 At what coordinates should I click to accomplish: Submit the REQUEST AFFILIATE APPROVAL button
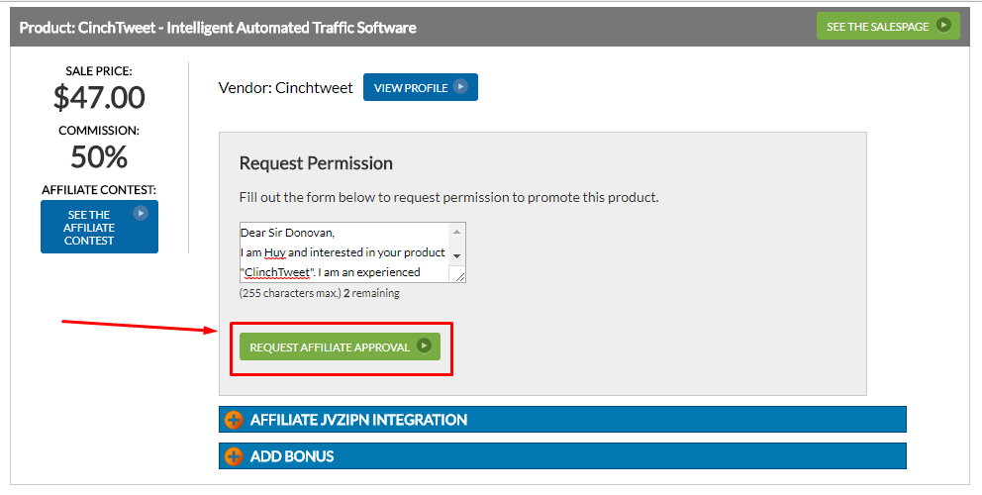(x=340, y=346)
